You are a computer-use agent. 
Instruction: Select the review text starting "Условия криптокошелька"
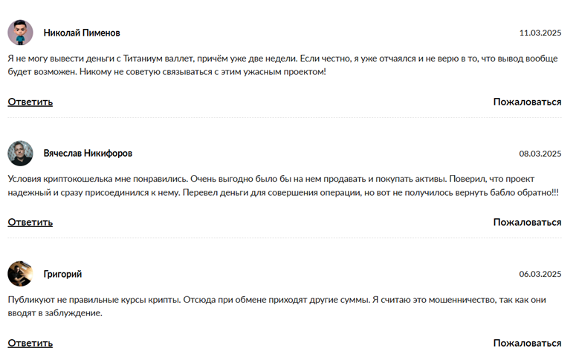[282, 186]
